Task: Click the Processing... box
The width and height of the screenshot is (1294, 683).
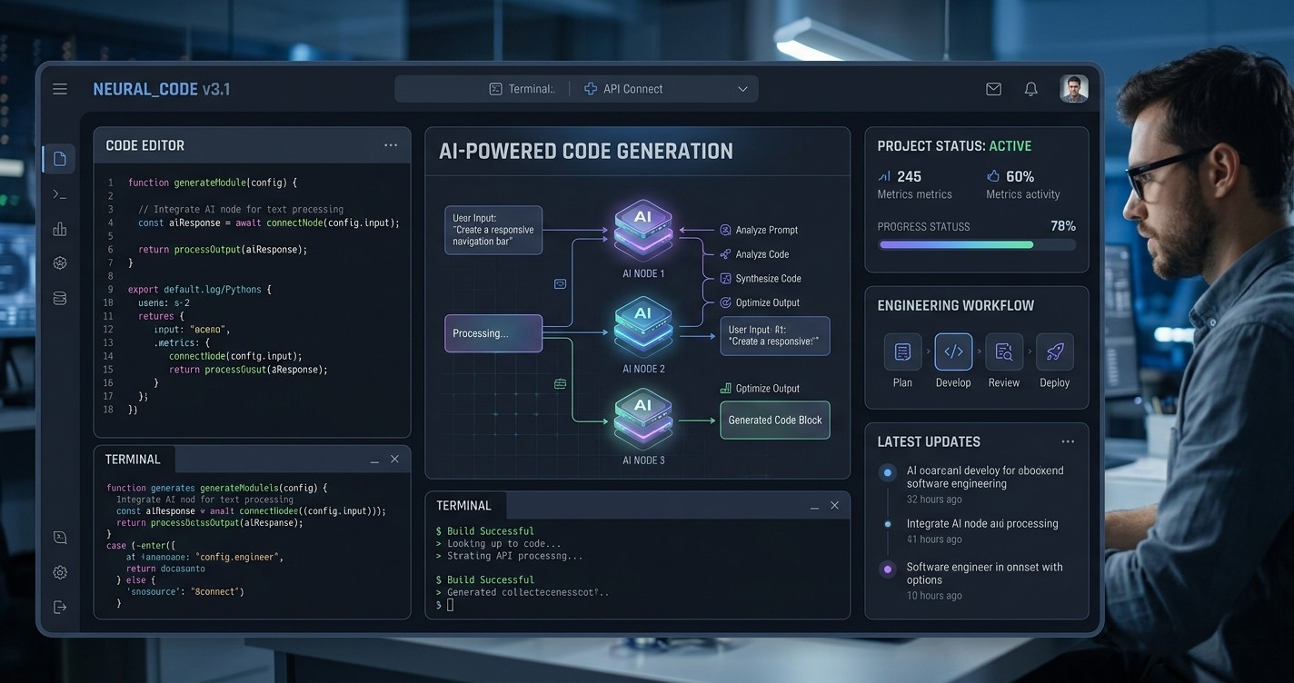Action: (x=493, y=333)
